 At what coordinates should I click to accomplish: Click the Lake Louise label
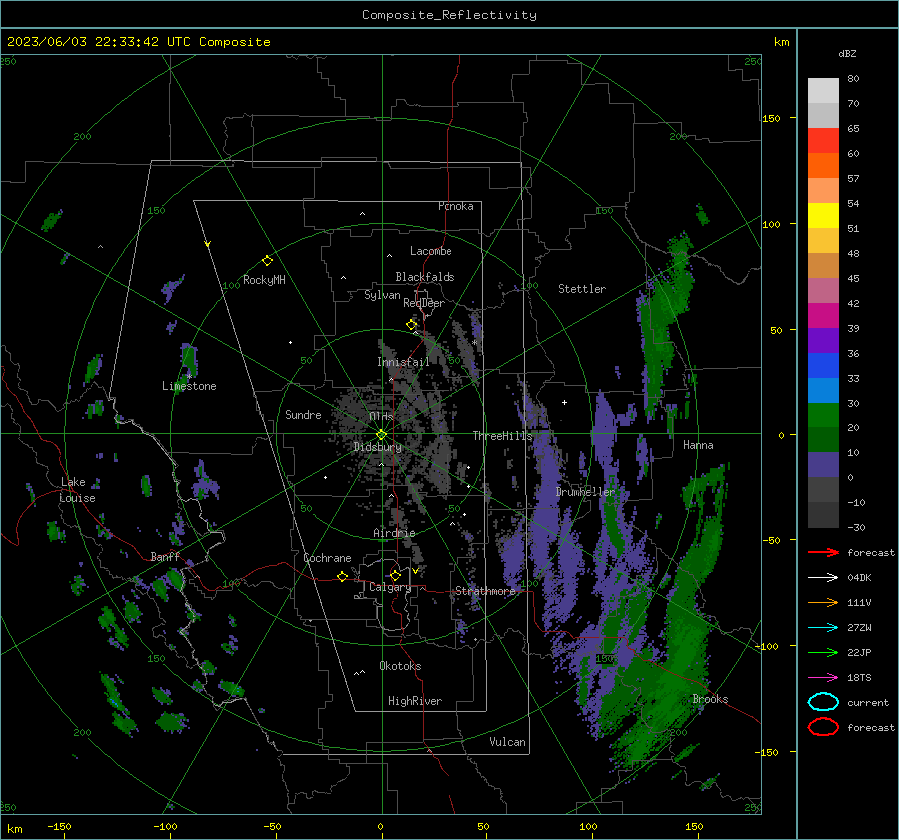[x=78, y=490]
